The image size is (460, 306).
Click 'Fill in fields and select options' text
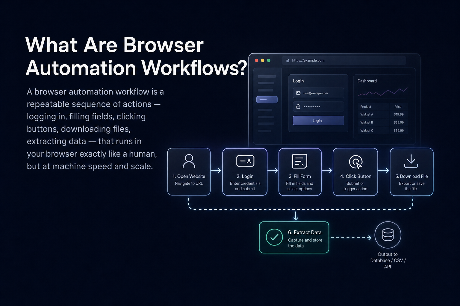[300, 186]
